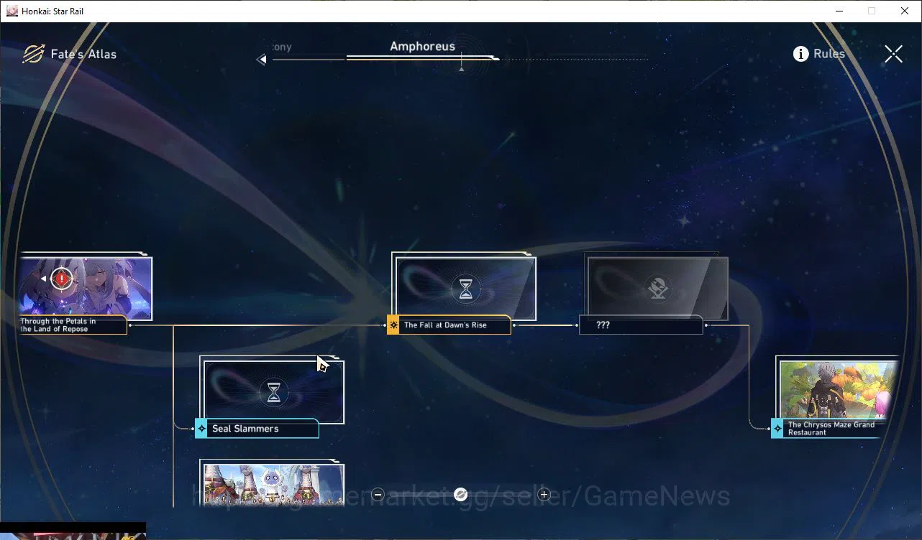Image resolution: width=922 pixels, height=540 pixels.
Task: Open The Chrysos Maze Grand Restaurant thumbnail
Action: [x=839, y=391]
